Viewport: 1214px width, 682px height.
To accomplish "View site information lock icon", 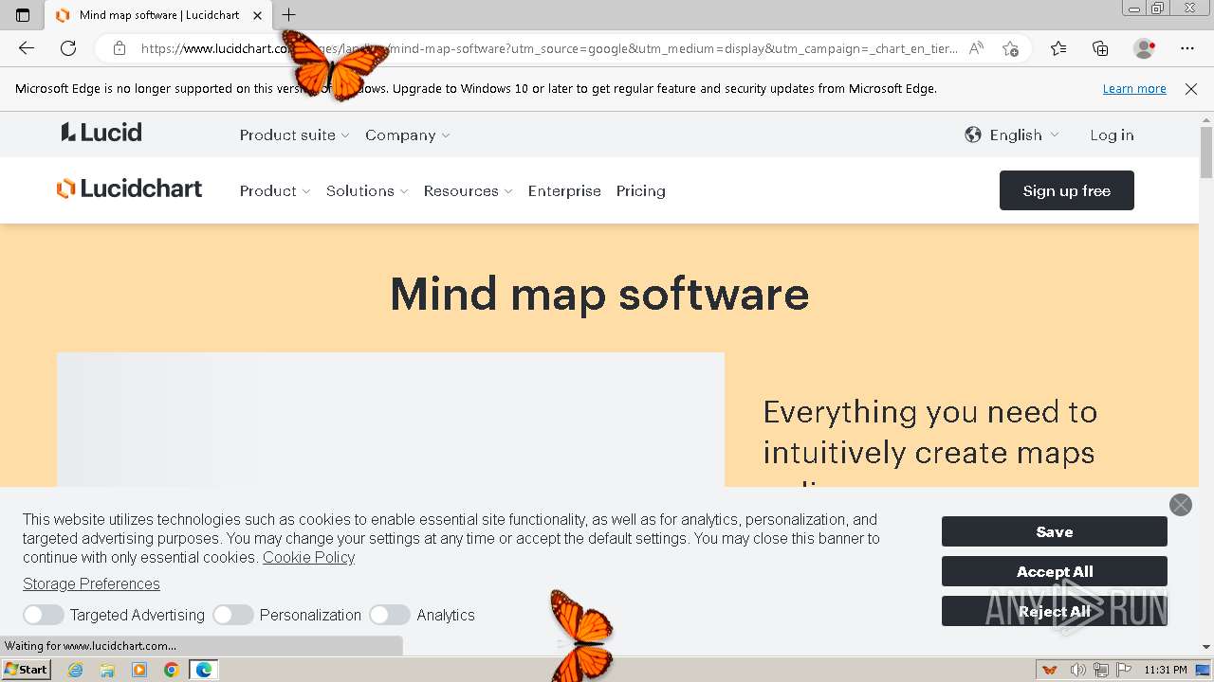I will pos(120,48).
